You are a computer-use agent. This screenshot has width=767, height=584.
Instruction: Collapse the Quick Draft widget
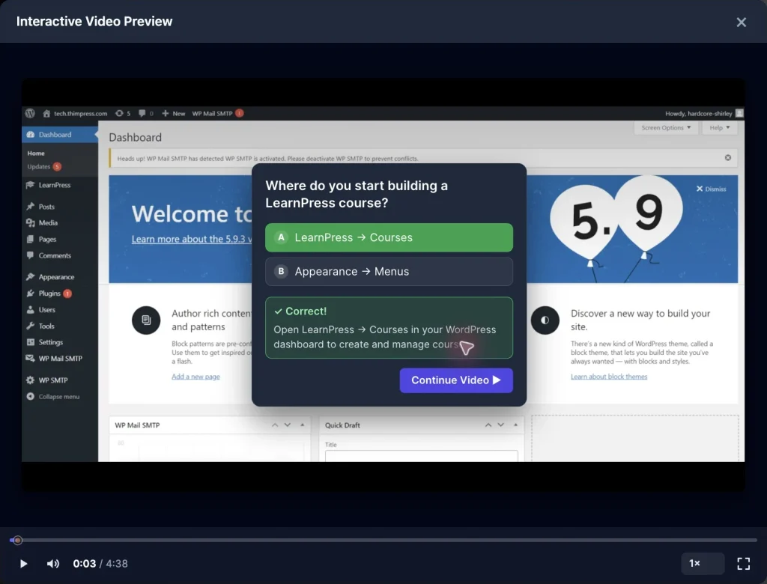pyautogui.click(x=515, y=425)
